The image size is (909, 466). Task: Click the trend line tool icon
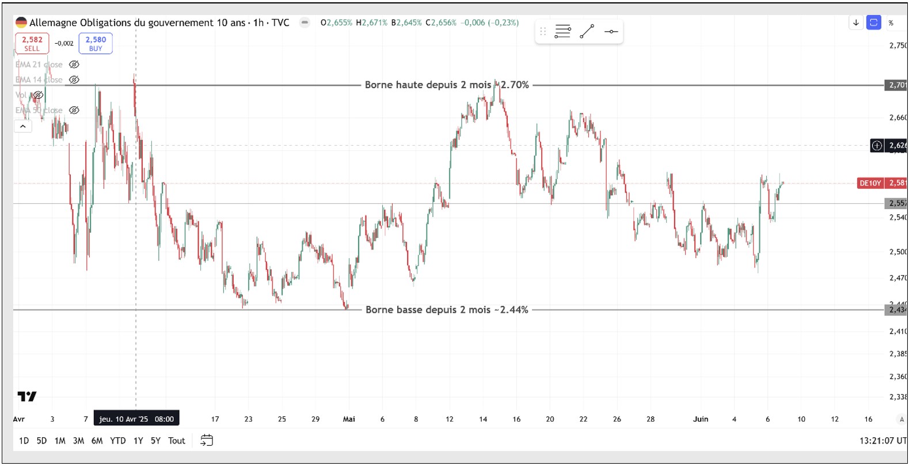(x=587, y=32)
